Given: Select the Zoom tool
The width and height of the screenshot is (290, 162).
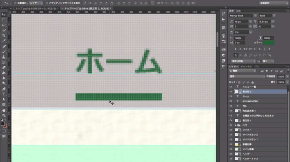Looking at the screenshot, I should [4, 115].
